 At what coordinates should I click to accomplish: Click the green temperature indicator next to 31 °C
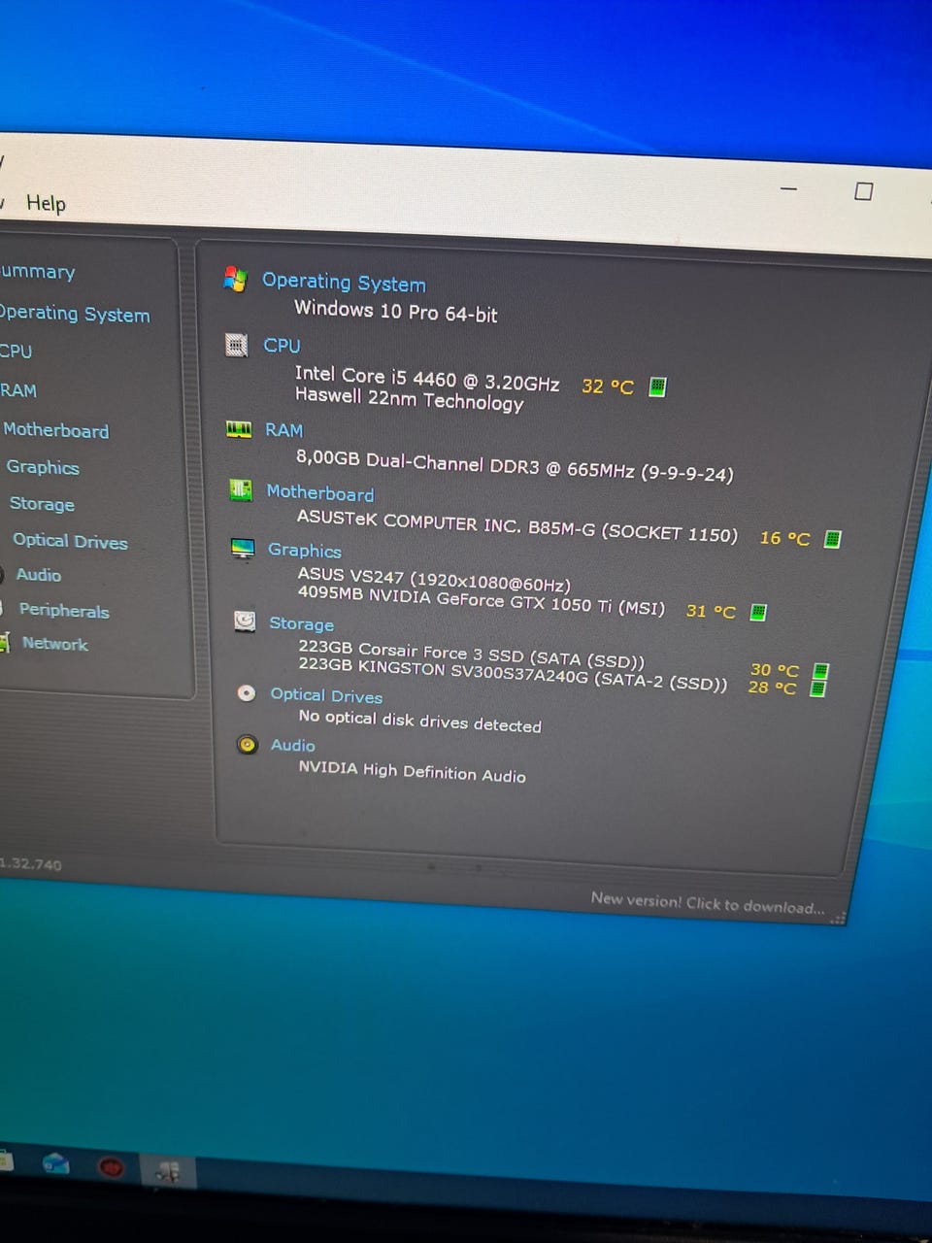pyautogui.click(x=758, y=612)
